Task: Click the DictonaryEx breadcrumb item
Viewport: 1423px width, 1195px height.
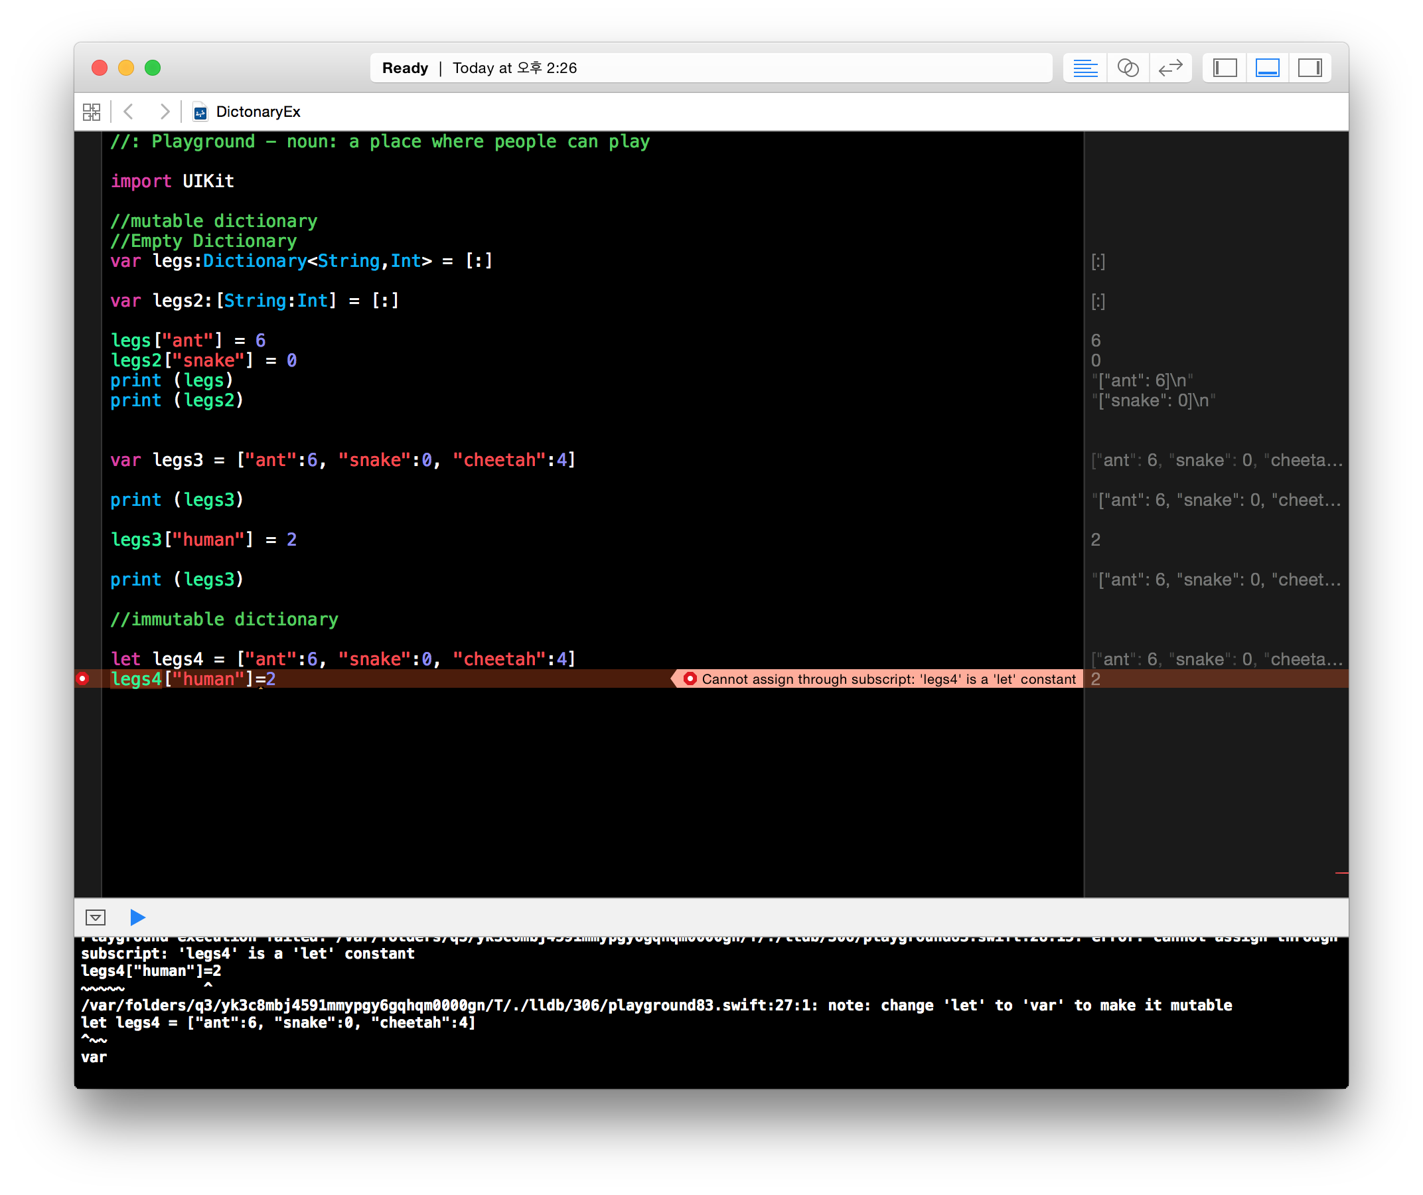Action: pos(258,112)
